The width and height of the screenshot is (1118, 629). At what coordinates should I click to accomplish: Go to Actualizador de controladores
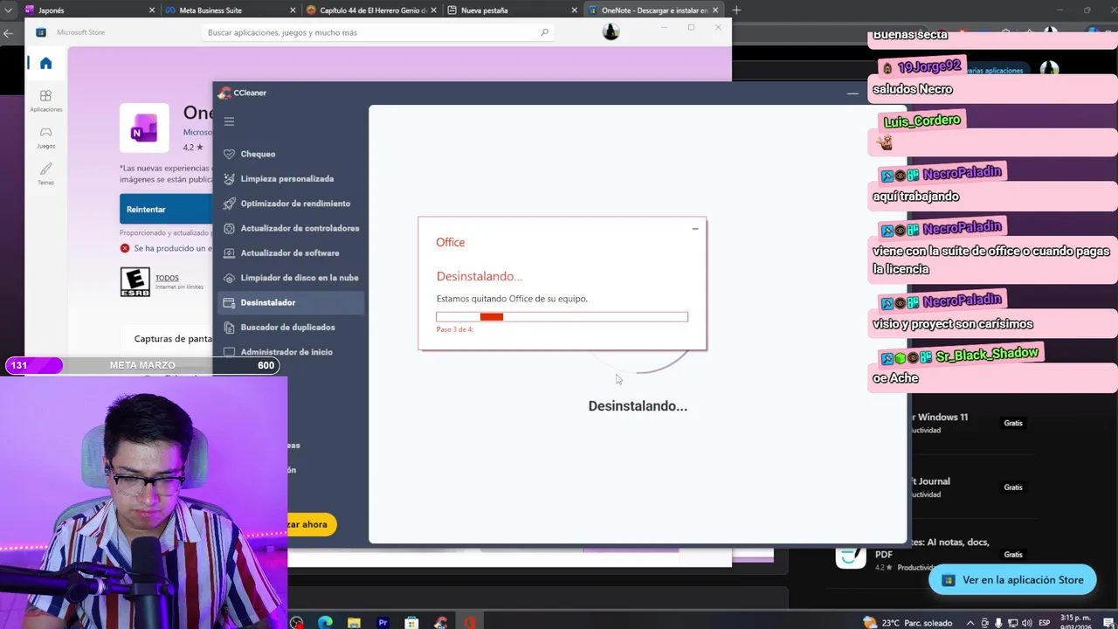pos(290,228)
